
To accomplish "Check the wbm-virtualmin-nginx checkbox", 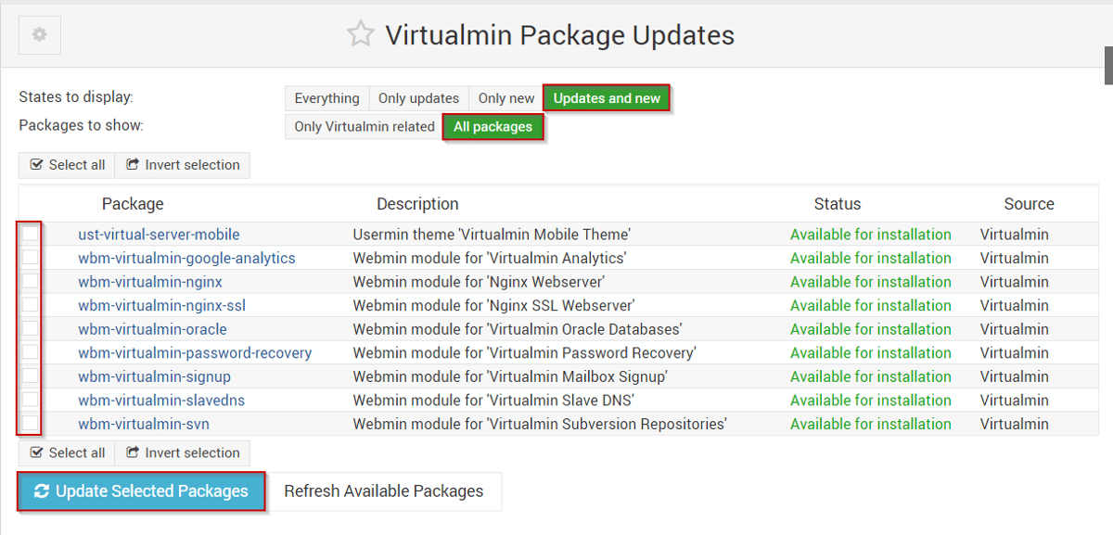I will click(31, 281).
